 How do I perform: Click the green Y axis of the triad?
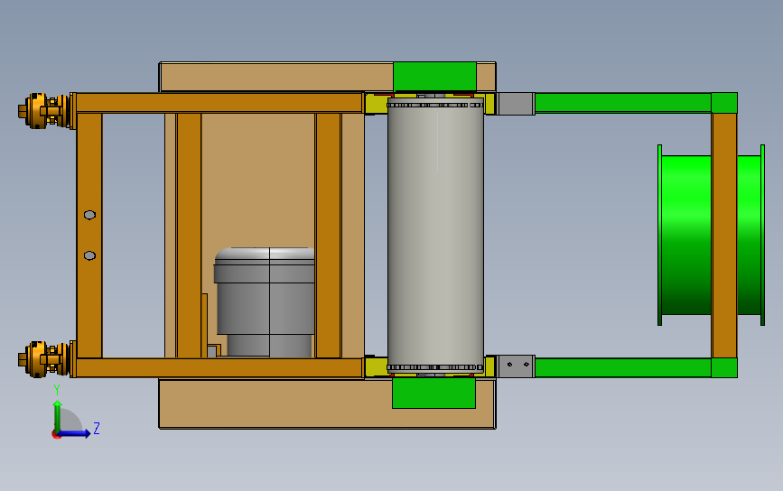click(x=58, y=416)
